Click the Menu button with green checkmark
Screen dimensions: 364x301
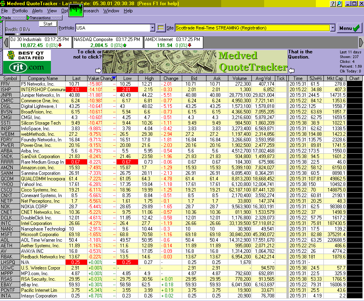pos(350,28)
